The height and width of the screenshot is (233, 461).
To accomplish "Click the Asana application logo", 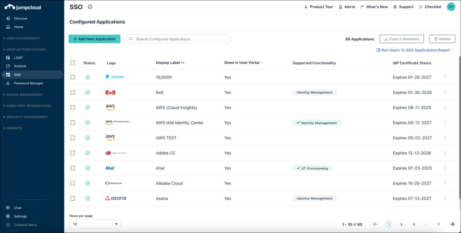I will (116, 198).
